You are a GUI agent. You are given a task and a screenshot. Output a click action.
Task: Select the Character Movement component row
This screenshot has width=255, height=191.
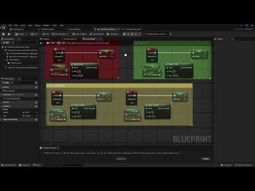22,67
